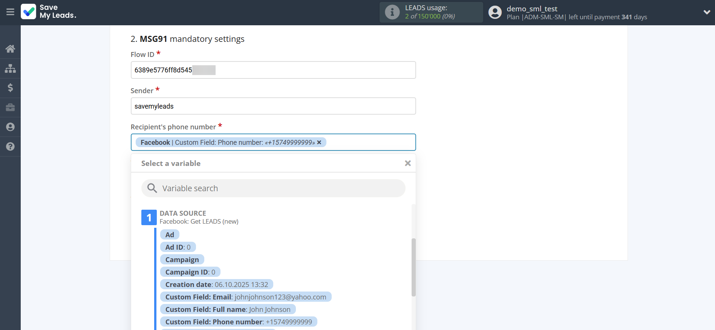Open the user profile sidebar icon
The height and width of the screenshot is (330, 715).
point(10,127)
